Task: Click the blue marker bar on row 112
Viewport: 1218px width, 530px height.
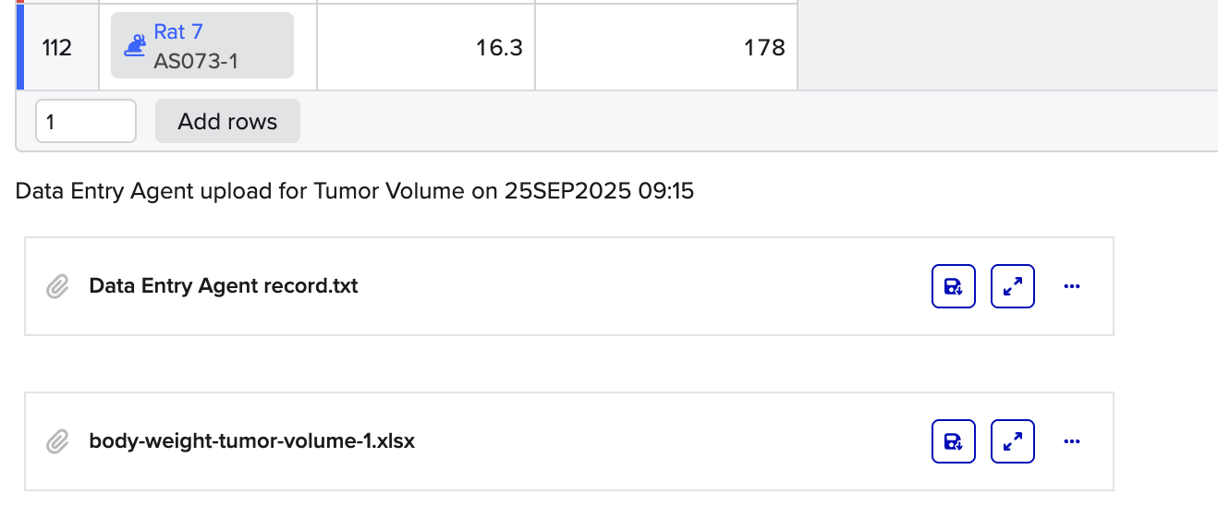Action: (x=19, y=47)
